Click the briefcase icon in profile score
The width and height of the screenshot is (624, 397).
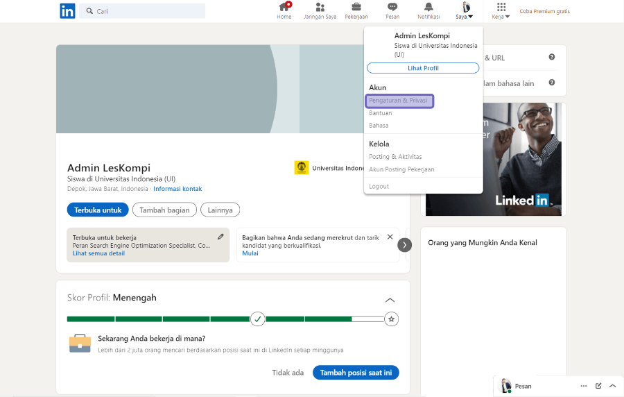click(80, 344)
